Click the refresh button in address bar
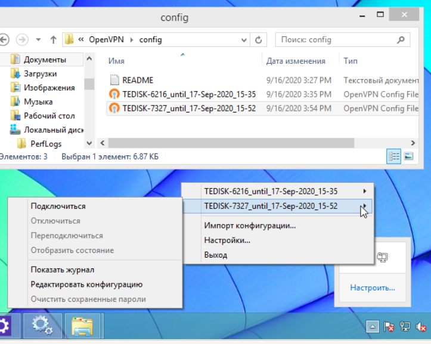Image resolution: width=431 pixels, height=344 pixels. [x=258, y=40]
